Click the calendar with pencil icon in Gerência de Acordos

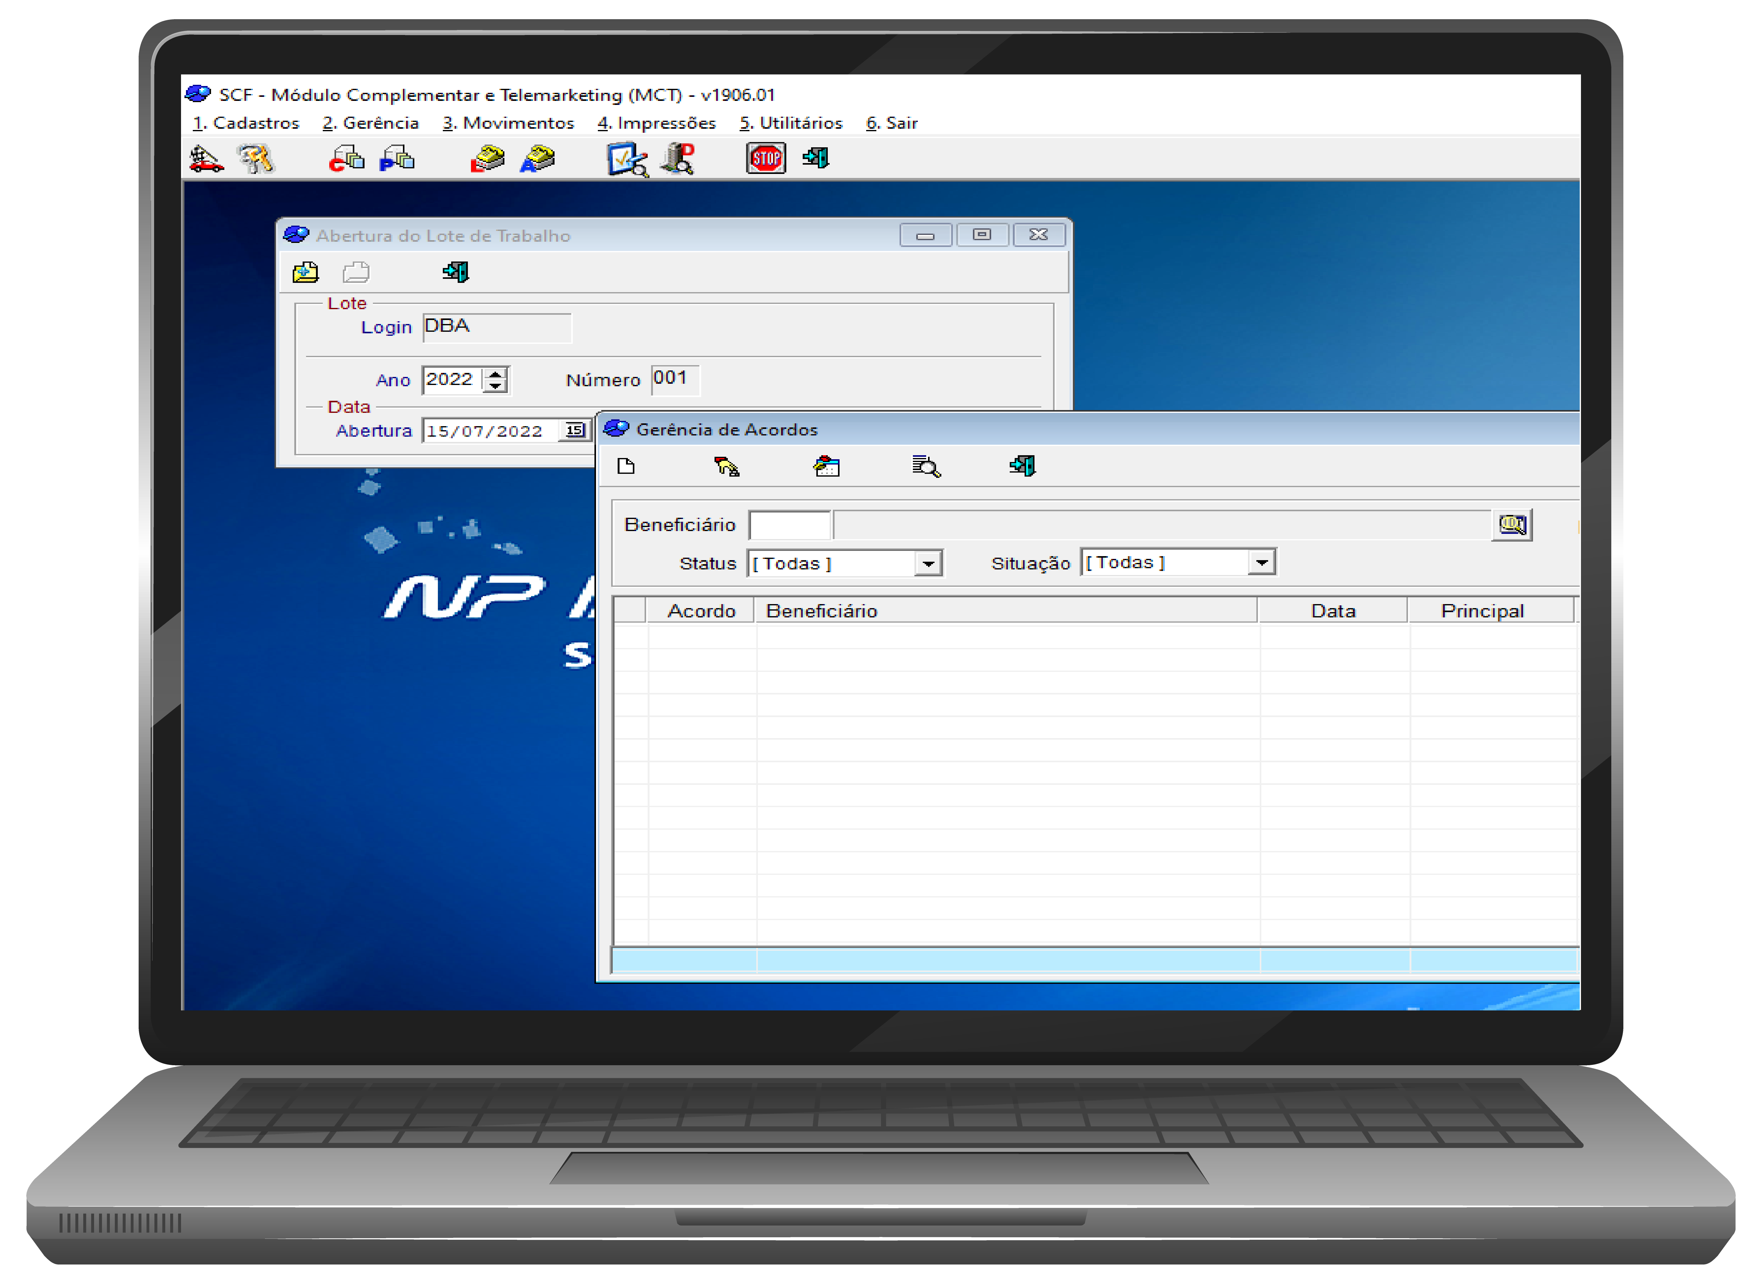(x=826, y=466)
